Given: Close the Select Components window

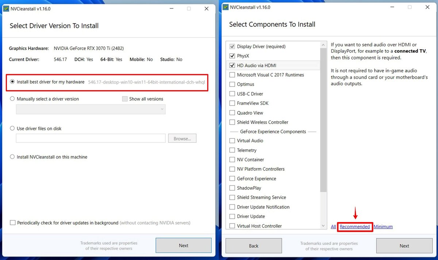Looking at the screenshot, I should pyautogui.click(x=427, y=7).
